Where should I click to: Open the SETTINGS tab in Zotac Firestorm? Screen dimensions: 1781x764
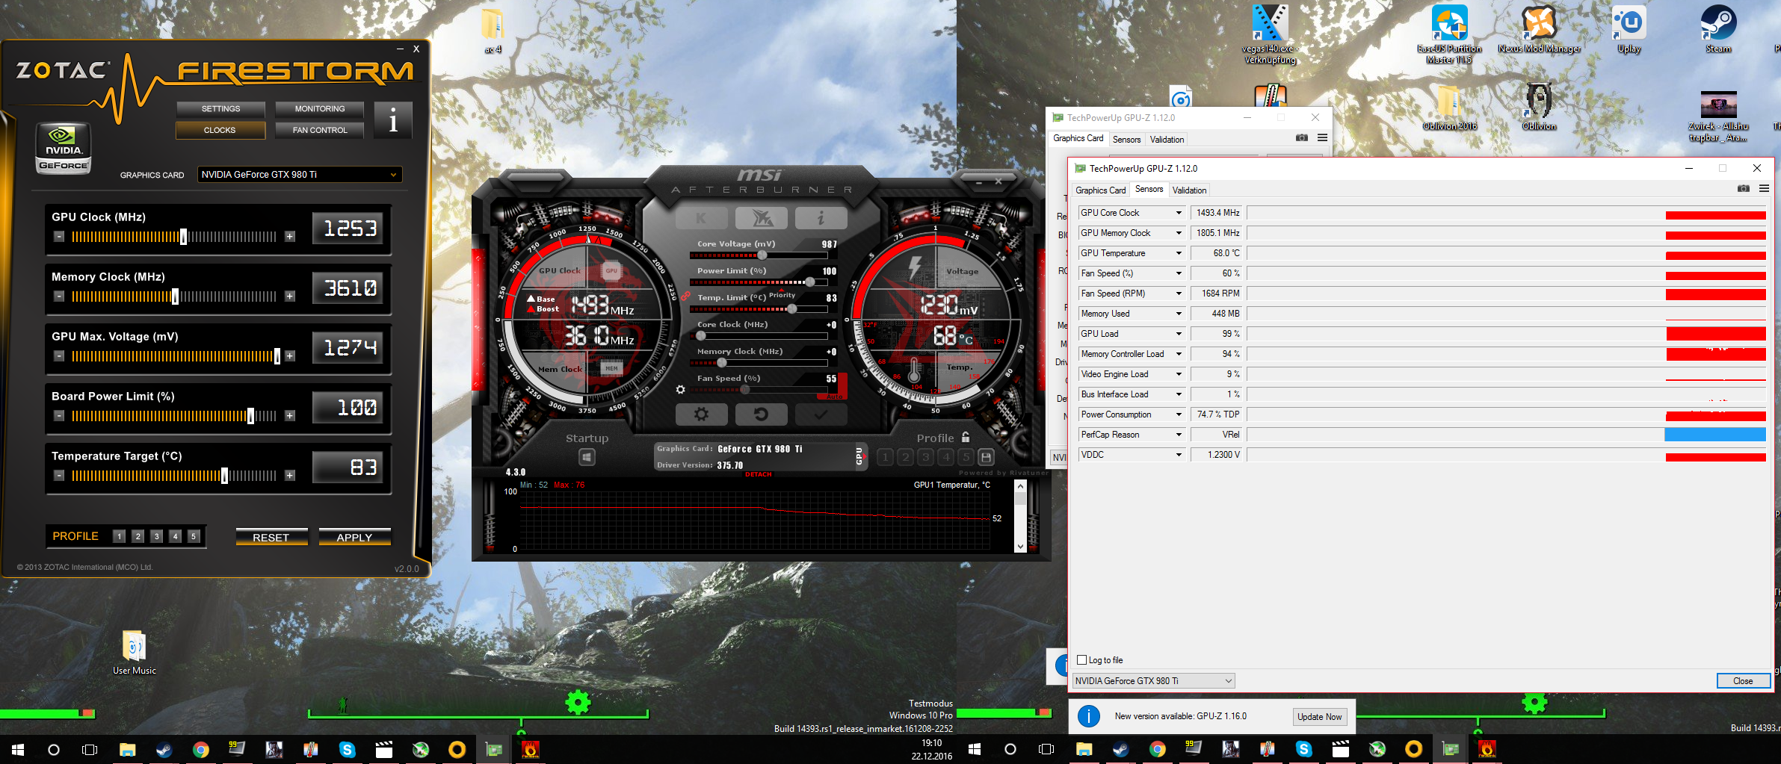[x=220, y=109]
